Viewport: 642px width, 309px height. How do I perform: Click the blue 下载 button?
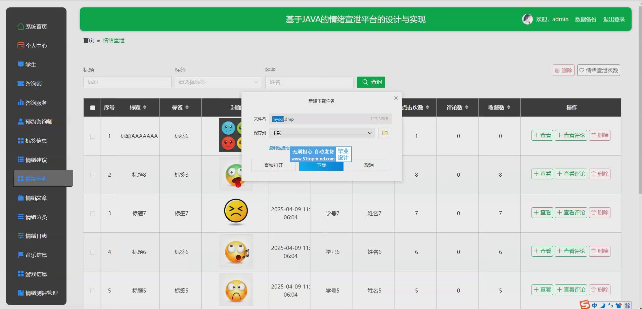point(321,166)
